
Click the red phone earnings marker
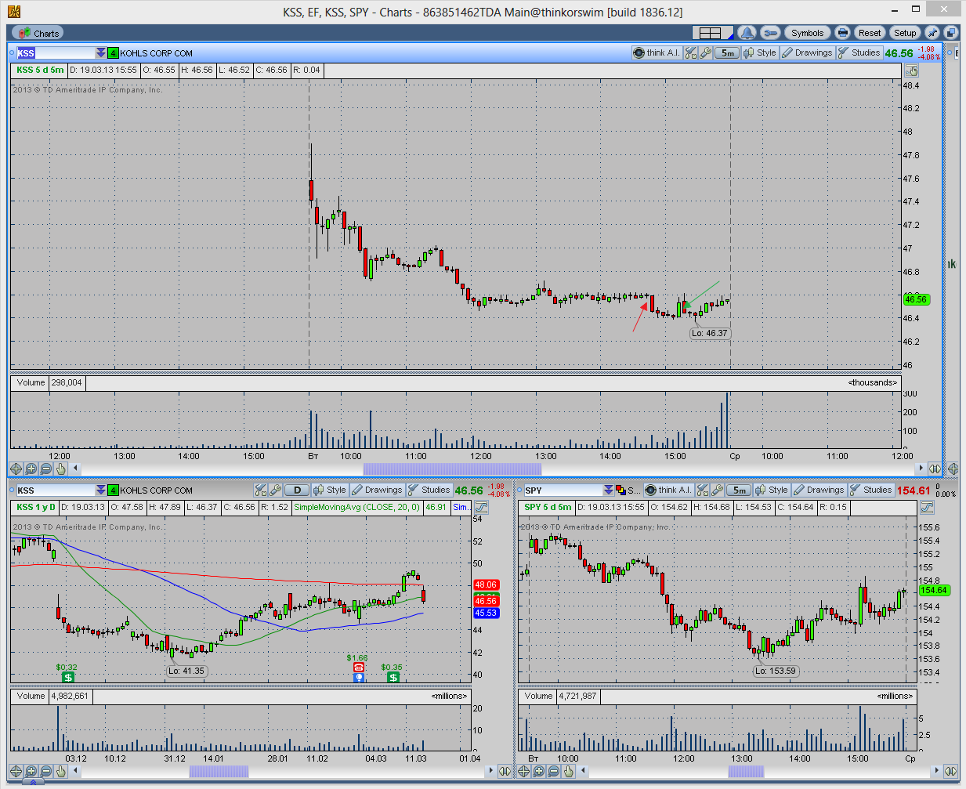(359, 668)
